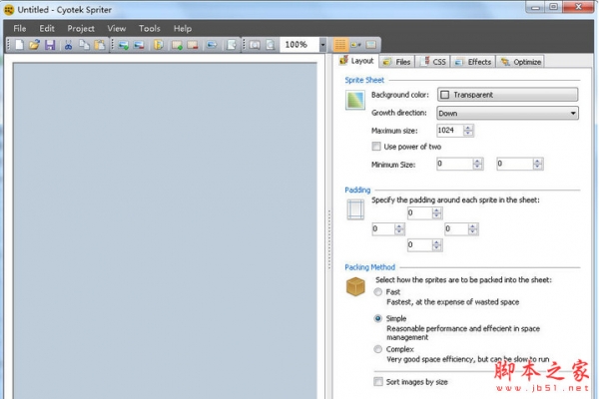Click the Cut scissors icon

(69, 45)
